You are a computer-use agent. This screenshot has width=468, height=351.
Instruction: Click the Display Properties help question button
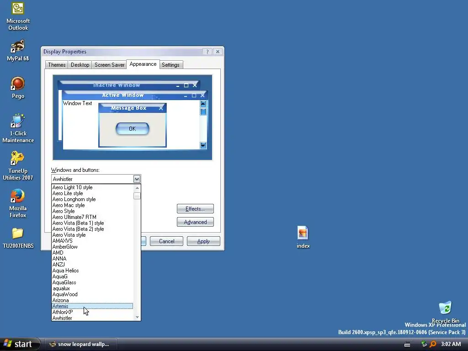point(207,51)
